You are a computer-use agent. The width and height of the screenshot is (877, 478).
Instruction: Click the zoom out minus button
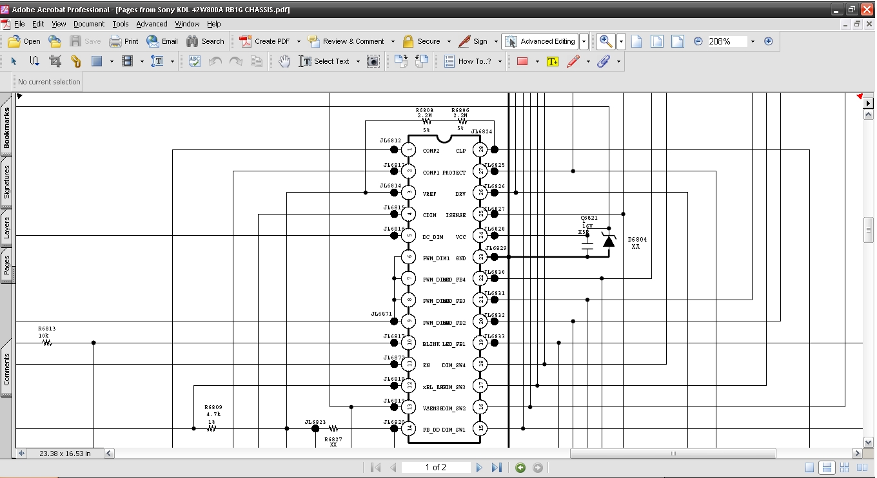(698, 41)
